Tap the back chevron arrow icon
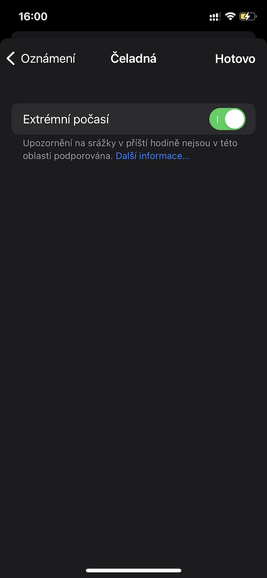 [11, 58]
